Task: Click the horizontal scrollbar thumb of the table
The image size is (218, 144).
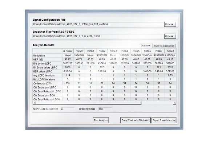Action: pyautogui.click(x=89, y=103)
